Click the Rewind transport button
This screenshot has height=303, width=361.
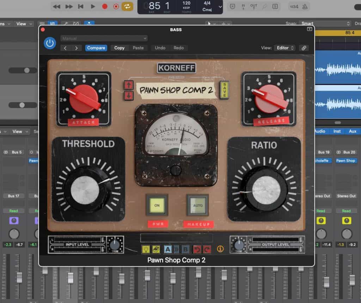click(57, 6)
